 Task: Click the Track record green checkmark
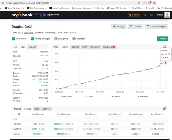[13, 39]
